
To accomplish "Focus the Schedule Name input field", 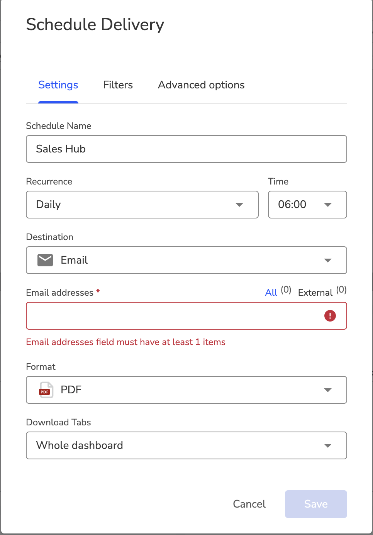I will [186, 149].
